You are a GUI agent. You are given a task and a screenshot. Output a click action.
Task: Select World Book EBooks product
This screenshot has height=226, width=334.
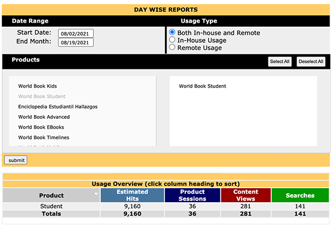[x=41, y=127]
